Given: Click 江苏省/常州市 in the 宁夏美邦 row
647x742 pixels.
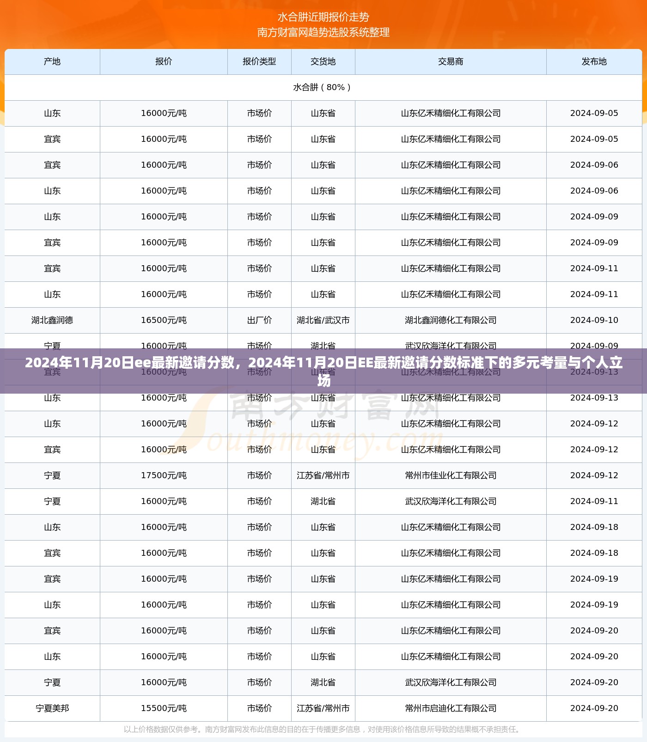Looking at the screenshot, I should [323, 708].
